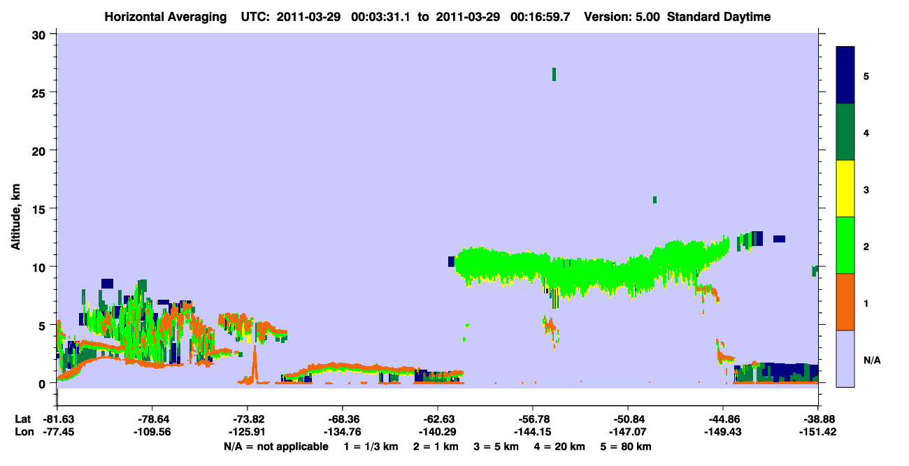909x466 pixels.
Task: Click longitude value -134.76
Action: (342, 431)
